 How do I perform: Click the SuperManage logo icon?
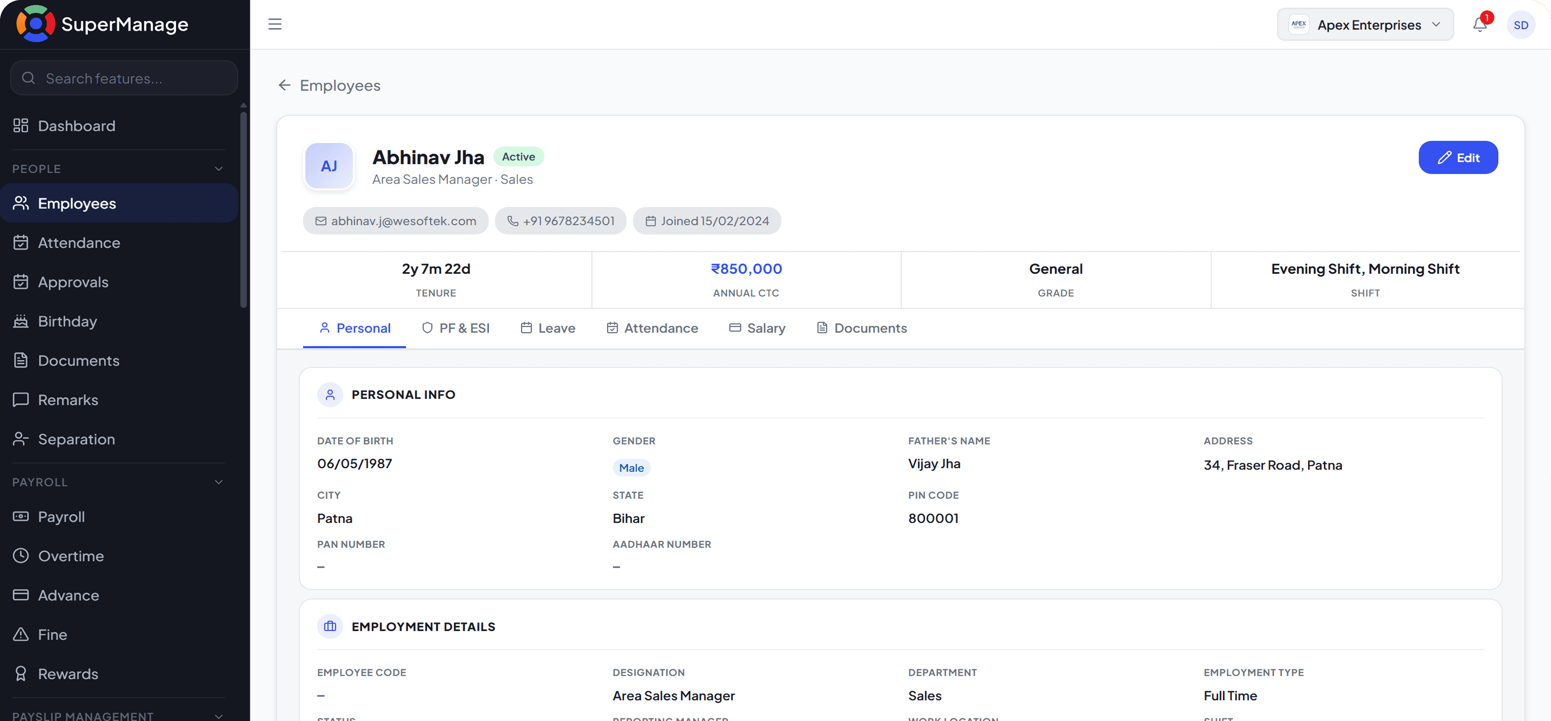click(35, 24)
